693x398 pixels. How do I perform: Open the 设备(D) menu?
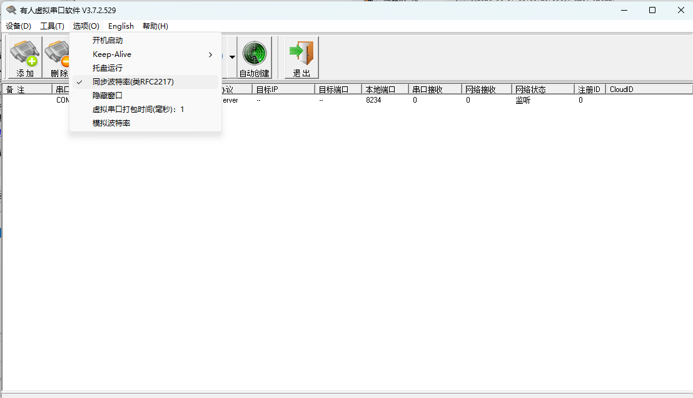pyautogui.click(x=19, y=26)
